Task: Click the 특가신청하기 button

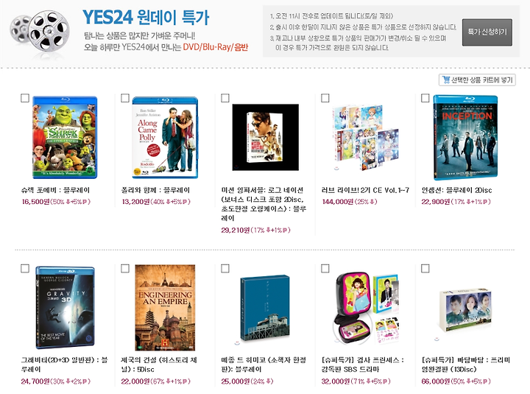Action: point(487,32)
